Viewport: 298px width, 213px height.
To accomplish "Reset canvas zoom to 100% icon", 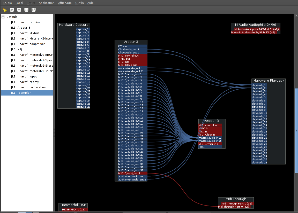I will click(26, 10).
